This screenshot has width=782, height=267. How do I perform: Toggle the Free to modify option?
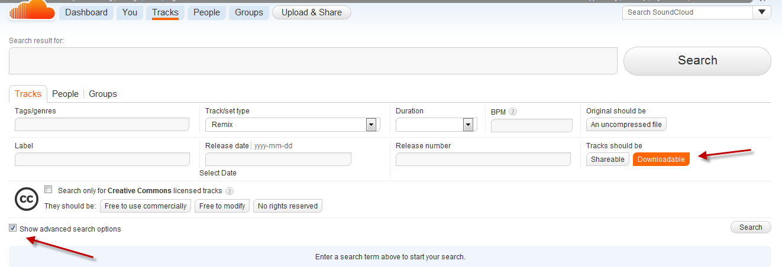click(222, 206)
